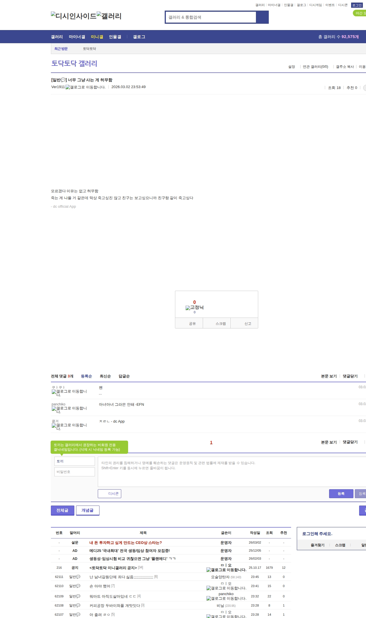The width and height of the screenshot is (366, 618).
Task: Go to comment page 1
Action: pyautogui.click(x=211, y=442)
